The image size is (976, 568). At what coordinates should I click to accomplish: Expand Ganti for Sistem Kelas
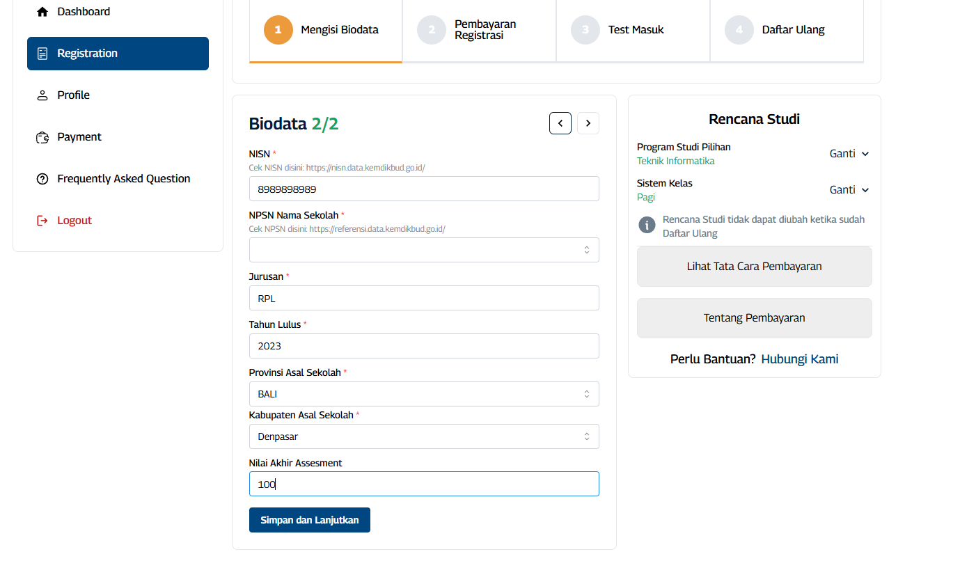click(x=849, y=190)
